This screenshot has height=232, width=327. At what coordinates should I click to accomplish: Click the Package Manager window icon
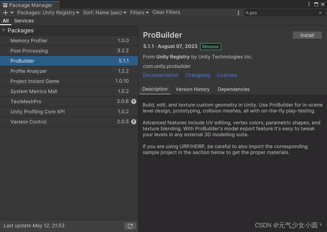(x=5, y=5)
